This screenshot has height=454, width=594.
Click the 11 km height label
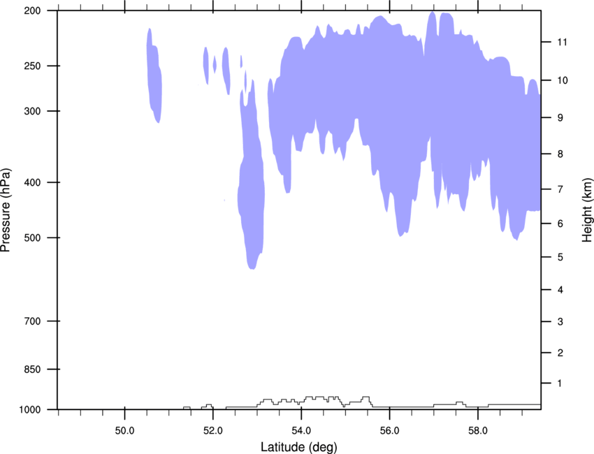coord(563,42)
